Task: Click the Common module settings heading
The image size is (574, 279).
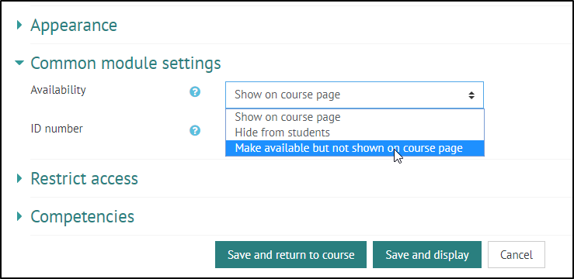Action: coord(126,64)
